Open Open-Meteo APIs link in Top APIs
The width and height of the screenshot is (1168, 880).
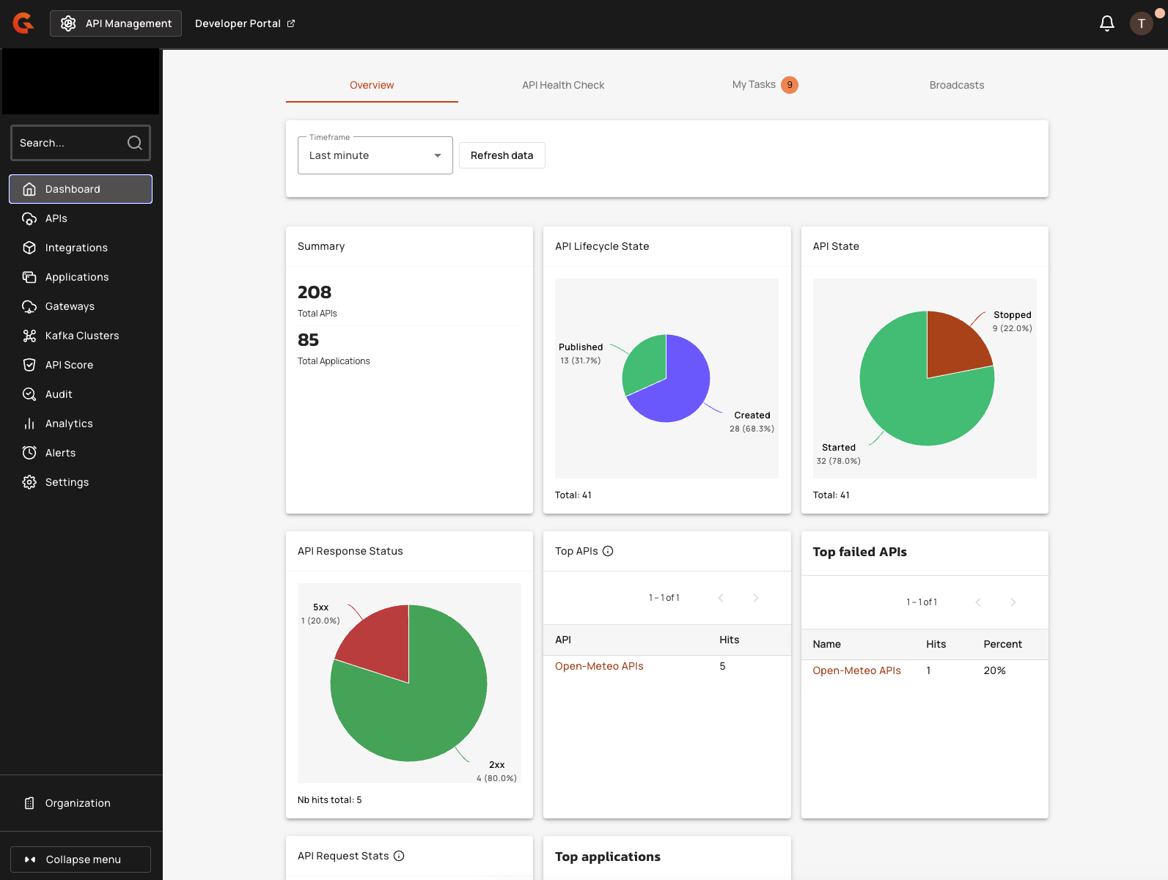[x=599, y=666]
